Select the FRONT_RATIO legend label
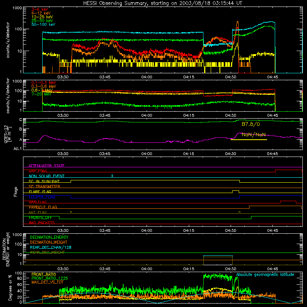307x307 pixels. click(x=44, y=274)
